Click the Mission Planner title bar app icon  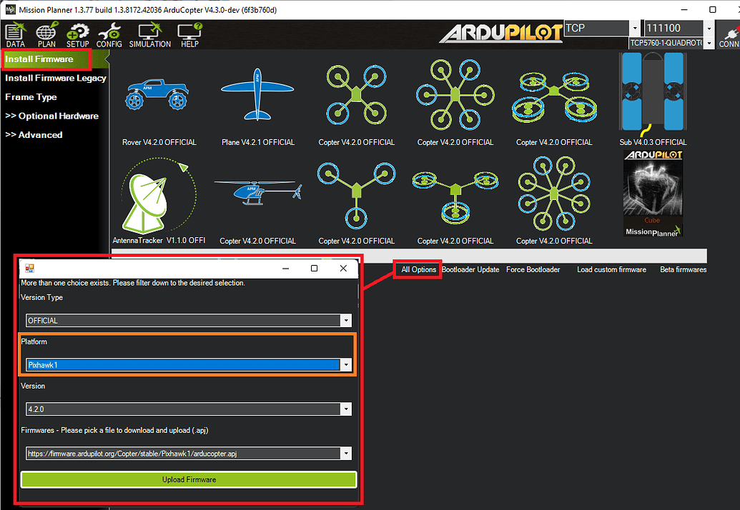[x=10, y=9]
